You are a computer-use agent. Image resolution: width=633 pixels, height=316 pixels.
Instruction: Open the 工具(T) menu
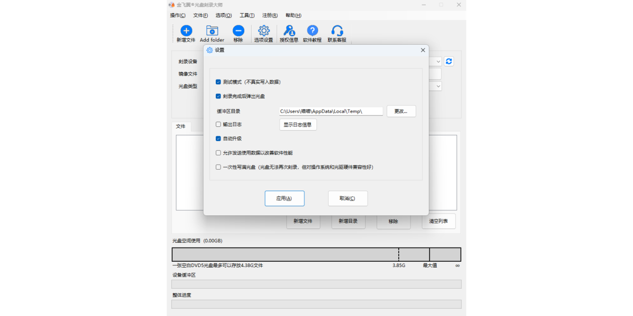coord(247,15)
